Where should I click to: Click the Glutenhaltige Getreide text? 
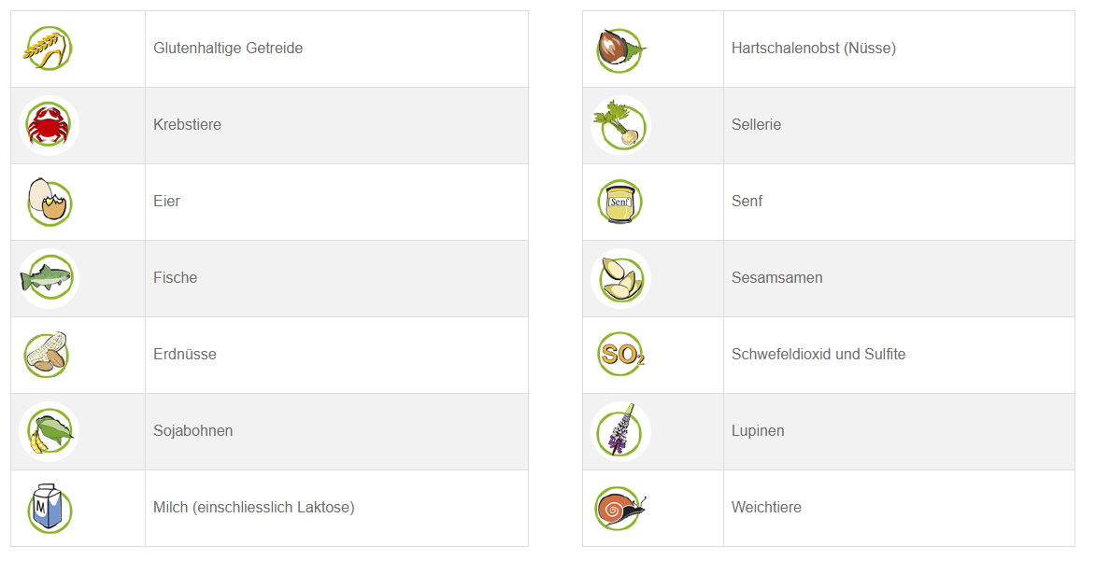click(228, 49)
